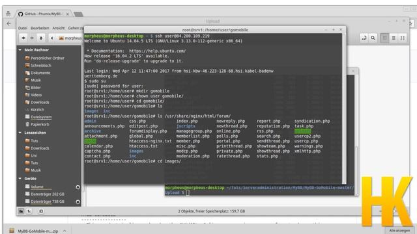Open Dokumente in sidebar
This screenshot has height=234, width=417.
[x=38, y=73]
